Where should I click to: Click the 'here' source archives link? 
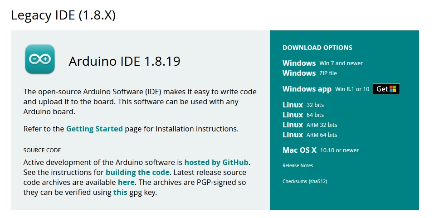(x=126, y=182)
